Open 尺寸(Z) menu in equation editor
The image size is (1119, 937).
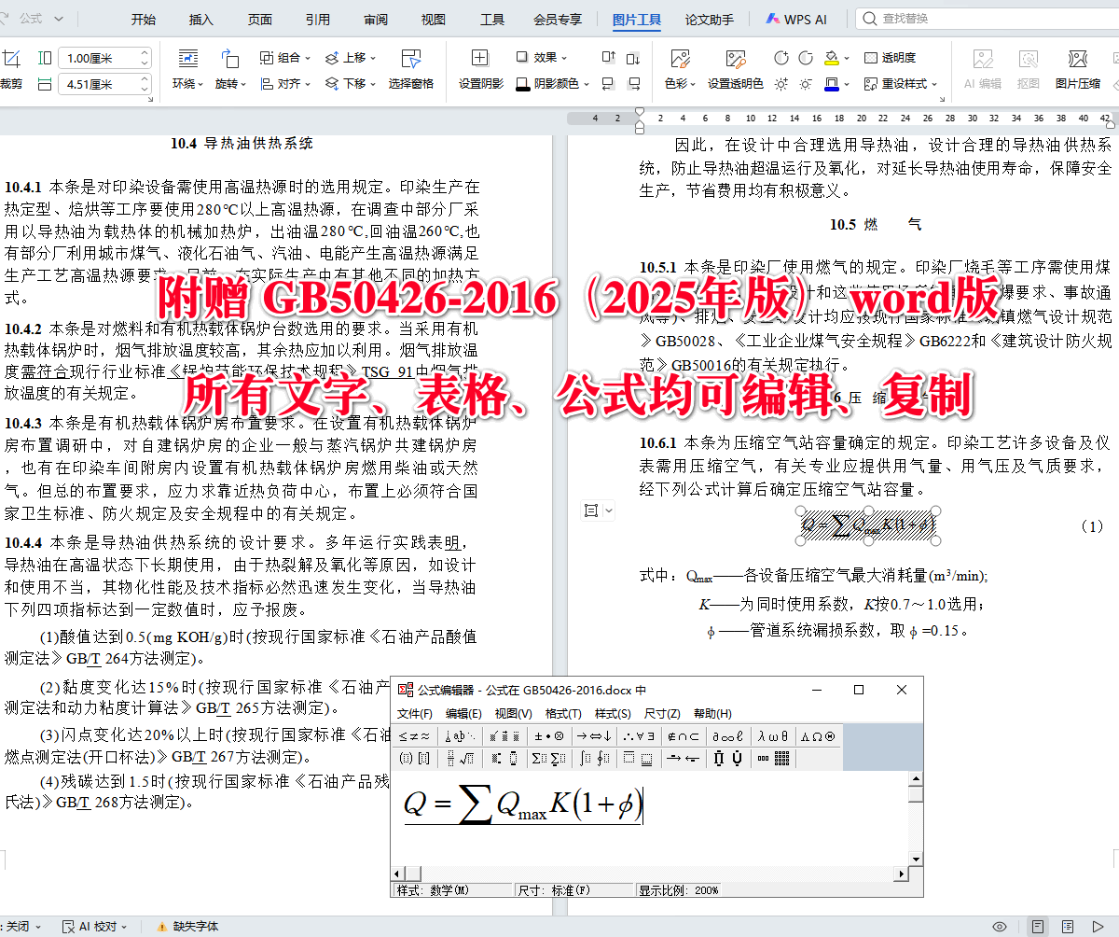662,714
